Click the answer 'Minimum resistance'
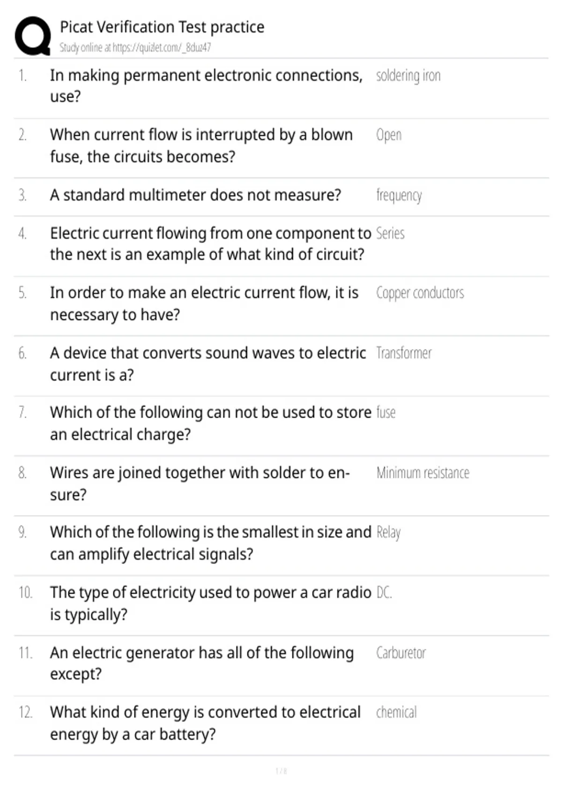The image size is (562, 797). [423, 473]
